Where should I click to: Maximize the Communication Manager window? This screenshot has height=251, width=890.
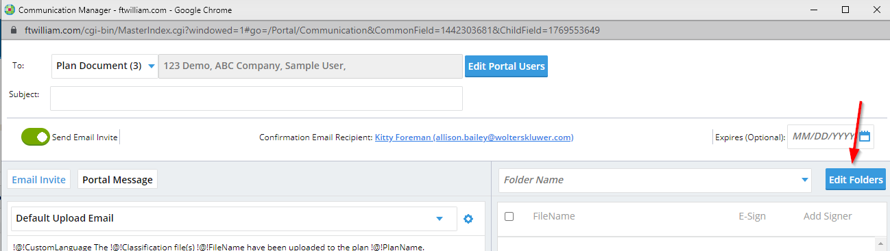(x=845, y=10)
